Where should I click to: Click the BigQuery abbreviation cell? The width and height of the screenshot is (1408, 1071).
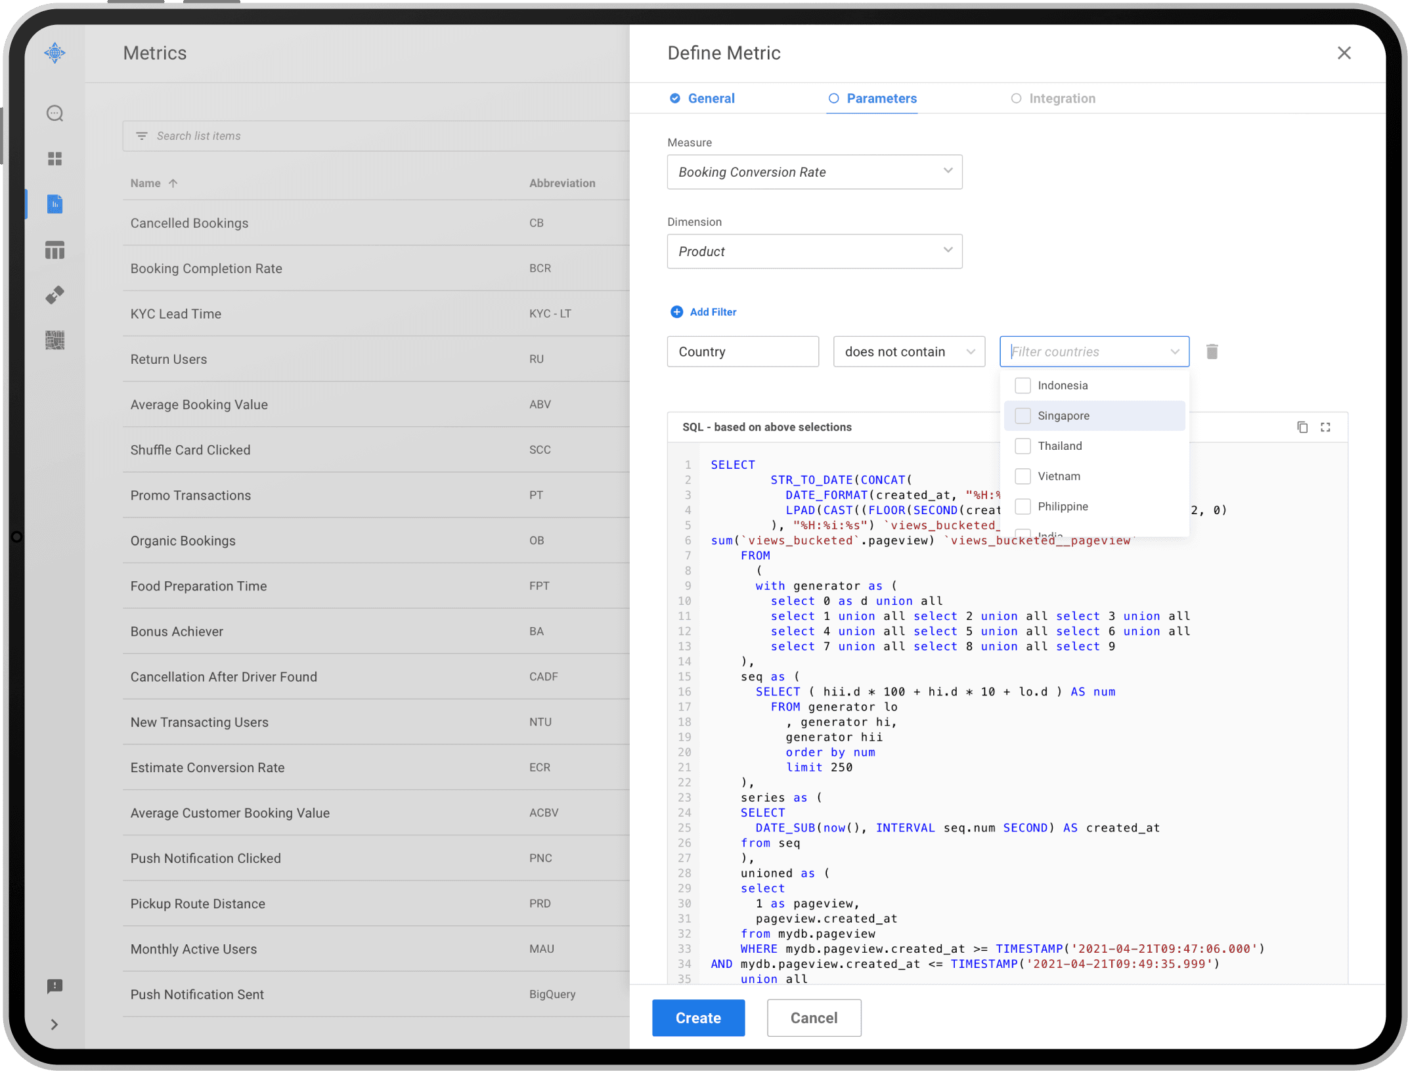point(552,994)
